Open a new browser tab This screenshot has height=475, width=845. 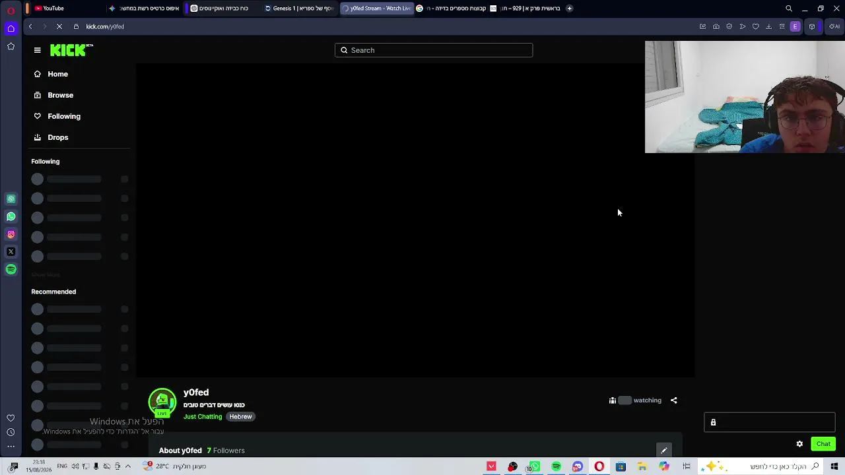click(569, 9)
